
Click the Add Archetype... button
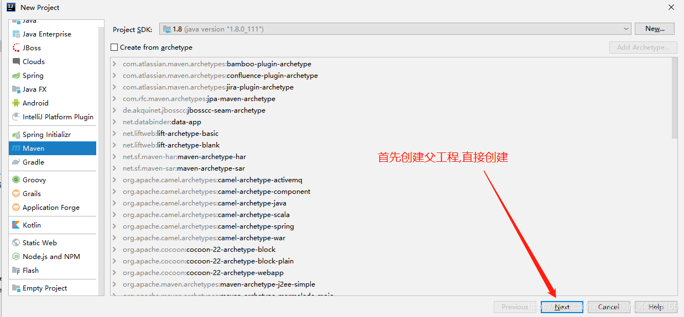pyautogui.click(x=643, y=47)
